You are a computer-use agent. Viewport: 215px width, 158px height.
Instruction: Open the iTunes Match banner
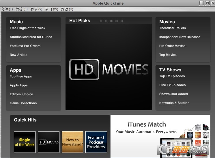pos(160,136)
